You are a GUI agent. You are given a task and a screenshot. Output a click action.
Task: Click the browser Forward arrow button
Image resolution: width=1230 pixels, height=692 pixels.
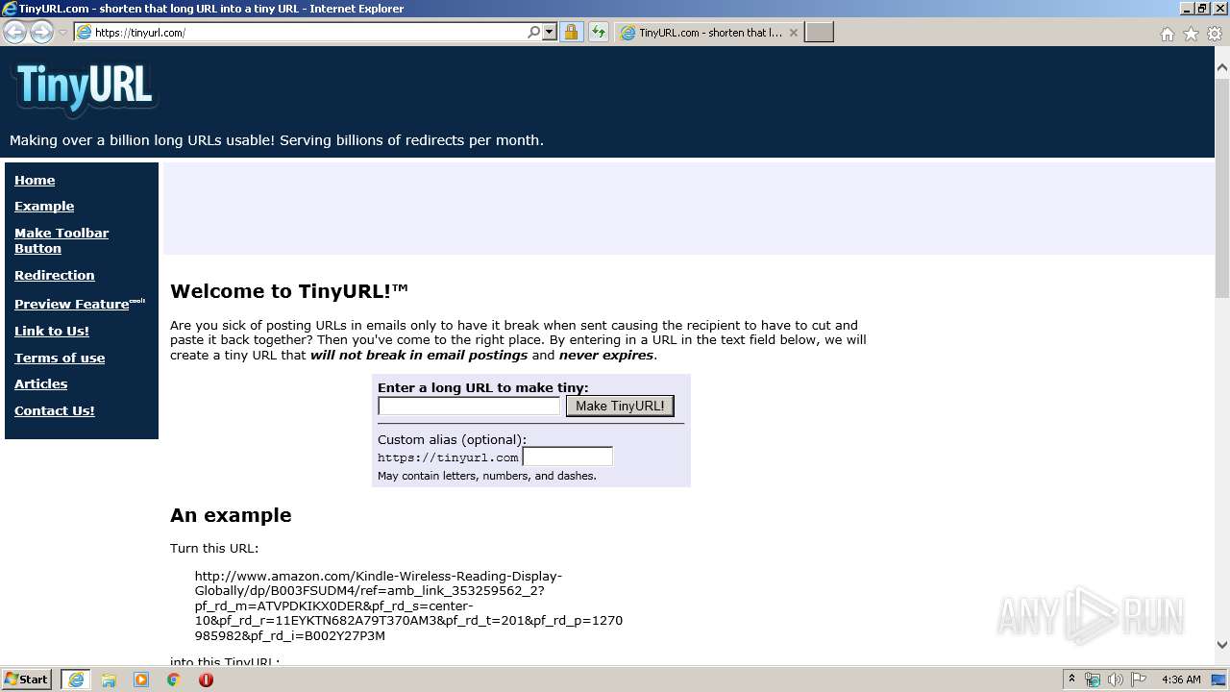pyautogui.click(x=41, y=32)
